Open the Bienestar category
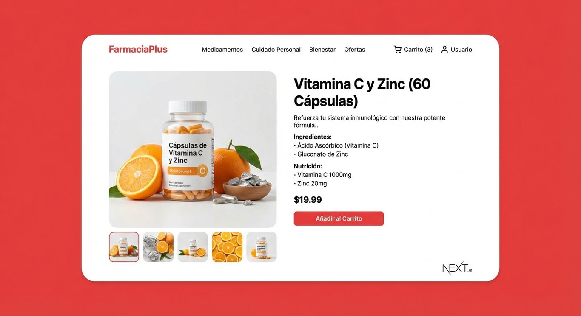The height and width of the screenshot is (316, 581). tap(322, 50)
